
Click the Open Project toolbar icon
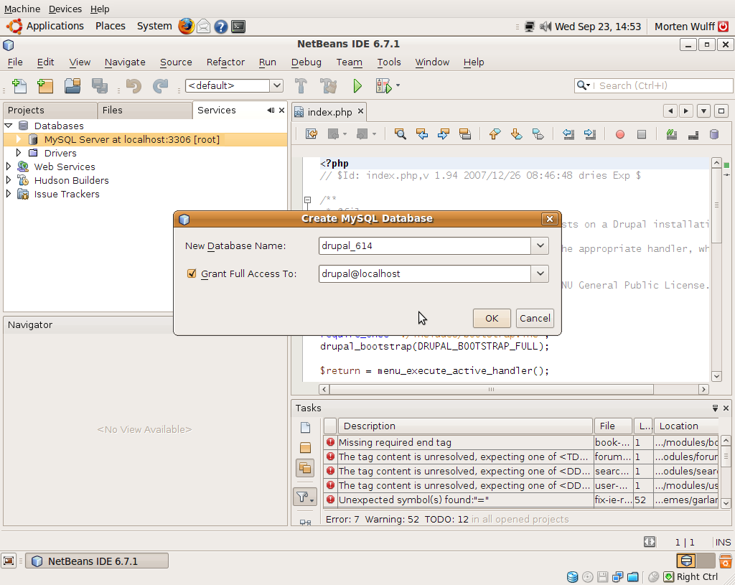point(72,86)
